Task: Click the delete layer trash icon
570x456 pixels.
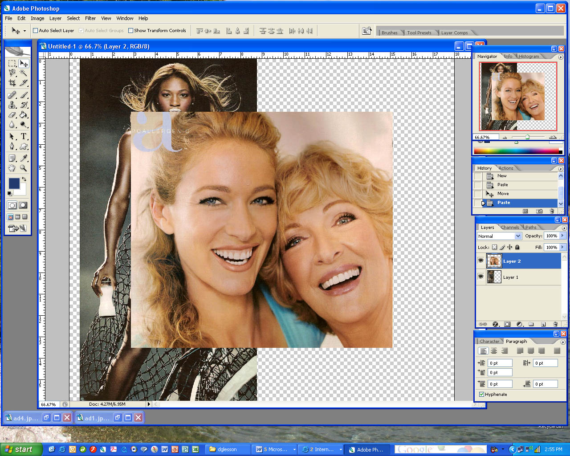Action: (x=555, y=324)
